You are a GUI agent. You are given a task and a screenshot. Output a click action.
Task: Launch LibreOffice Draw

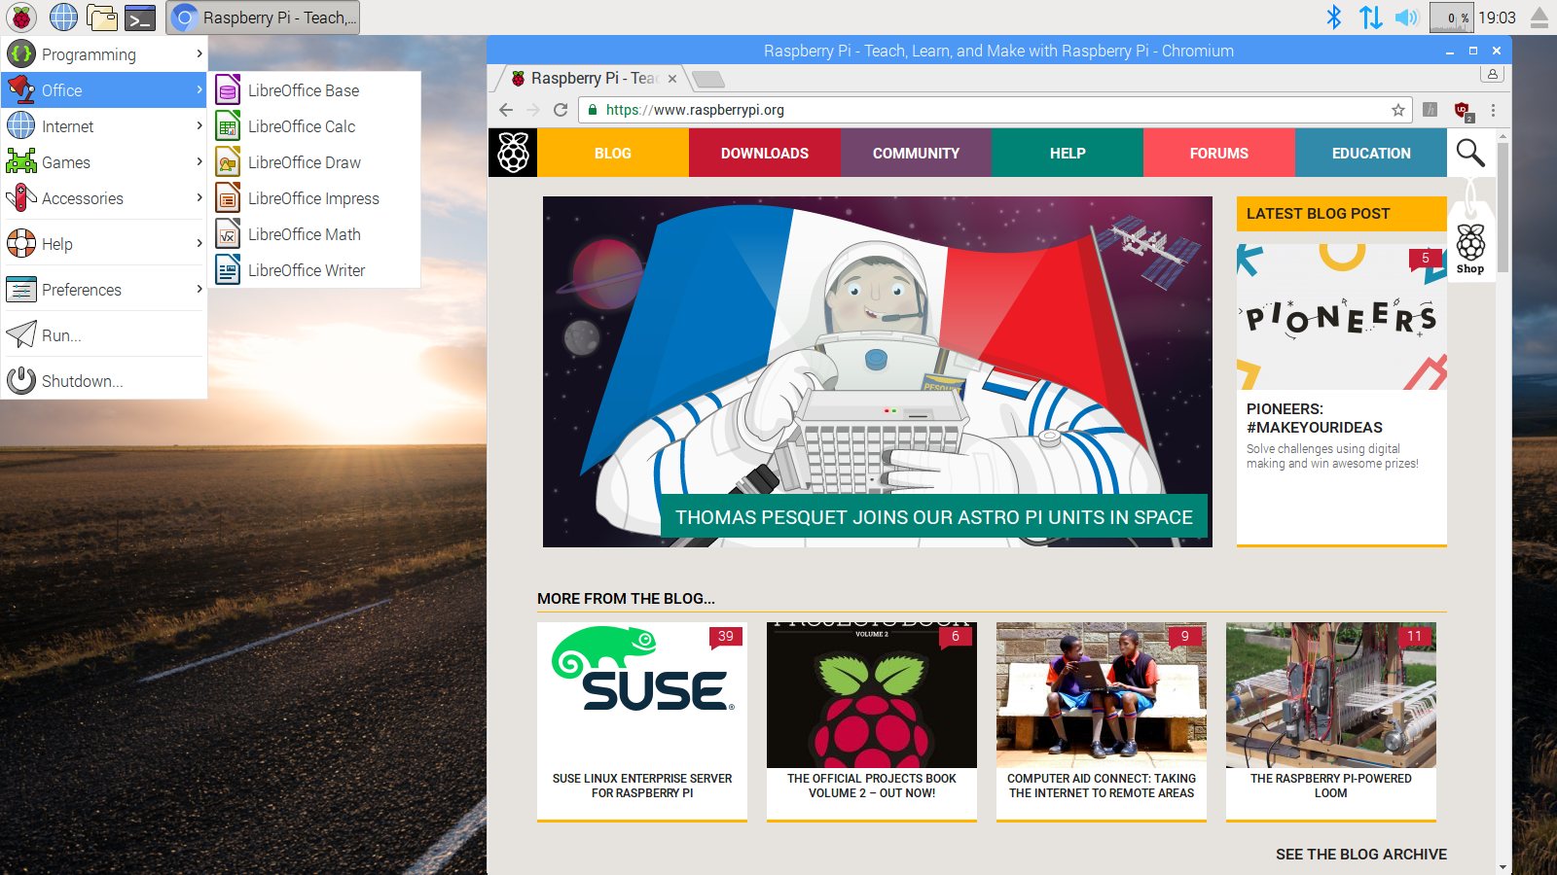(314, 162)
